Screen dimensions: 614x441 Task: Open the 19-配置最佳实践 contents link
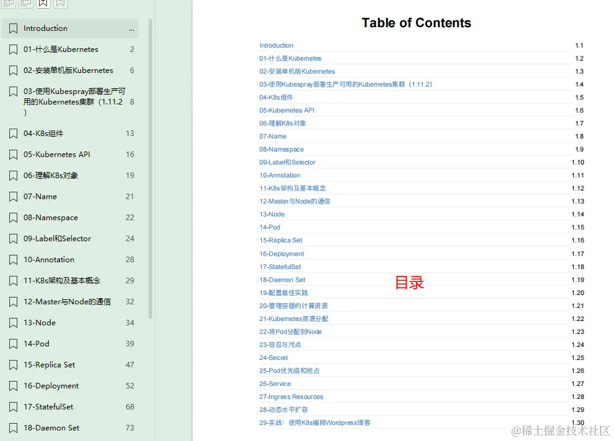point(283,293)
